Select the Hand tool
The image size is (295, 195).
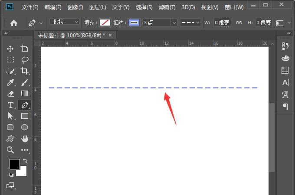pos(25,139)
